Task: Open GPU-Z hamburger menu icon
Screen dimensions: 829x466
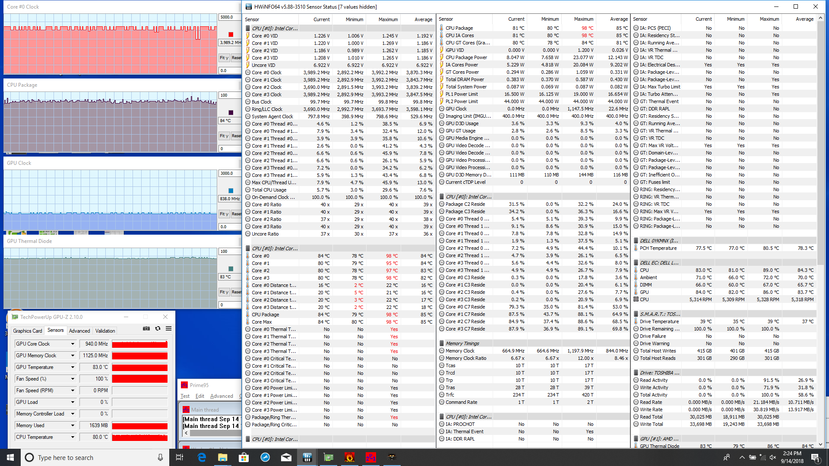Action: point(169,328)
